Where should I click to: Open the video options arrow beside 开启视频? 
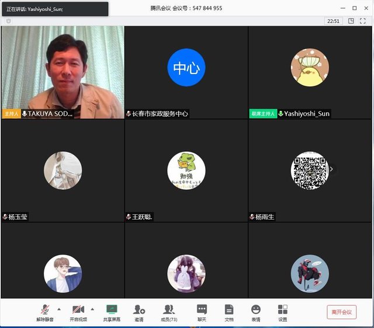pyautogui.click(x=92, y=309)
